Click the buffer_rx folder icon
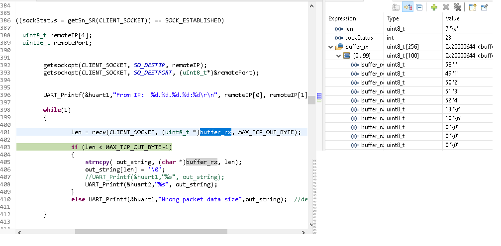The width and height of the screenshot is (501, 246). (339, 47)
